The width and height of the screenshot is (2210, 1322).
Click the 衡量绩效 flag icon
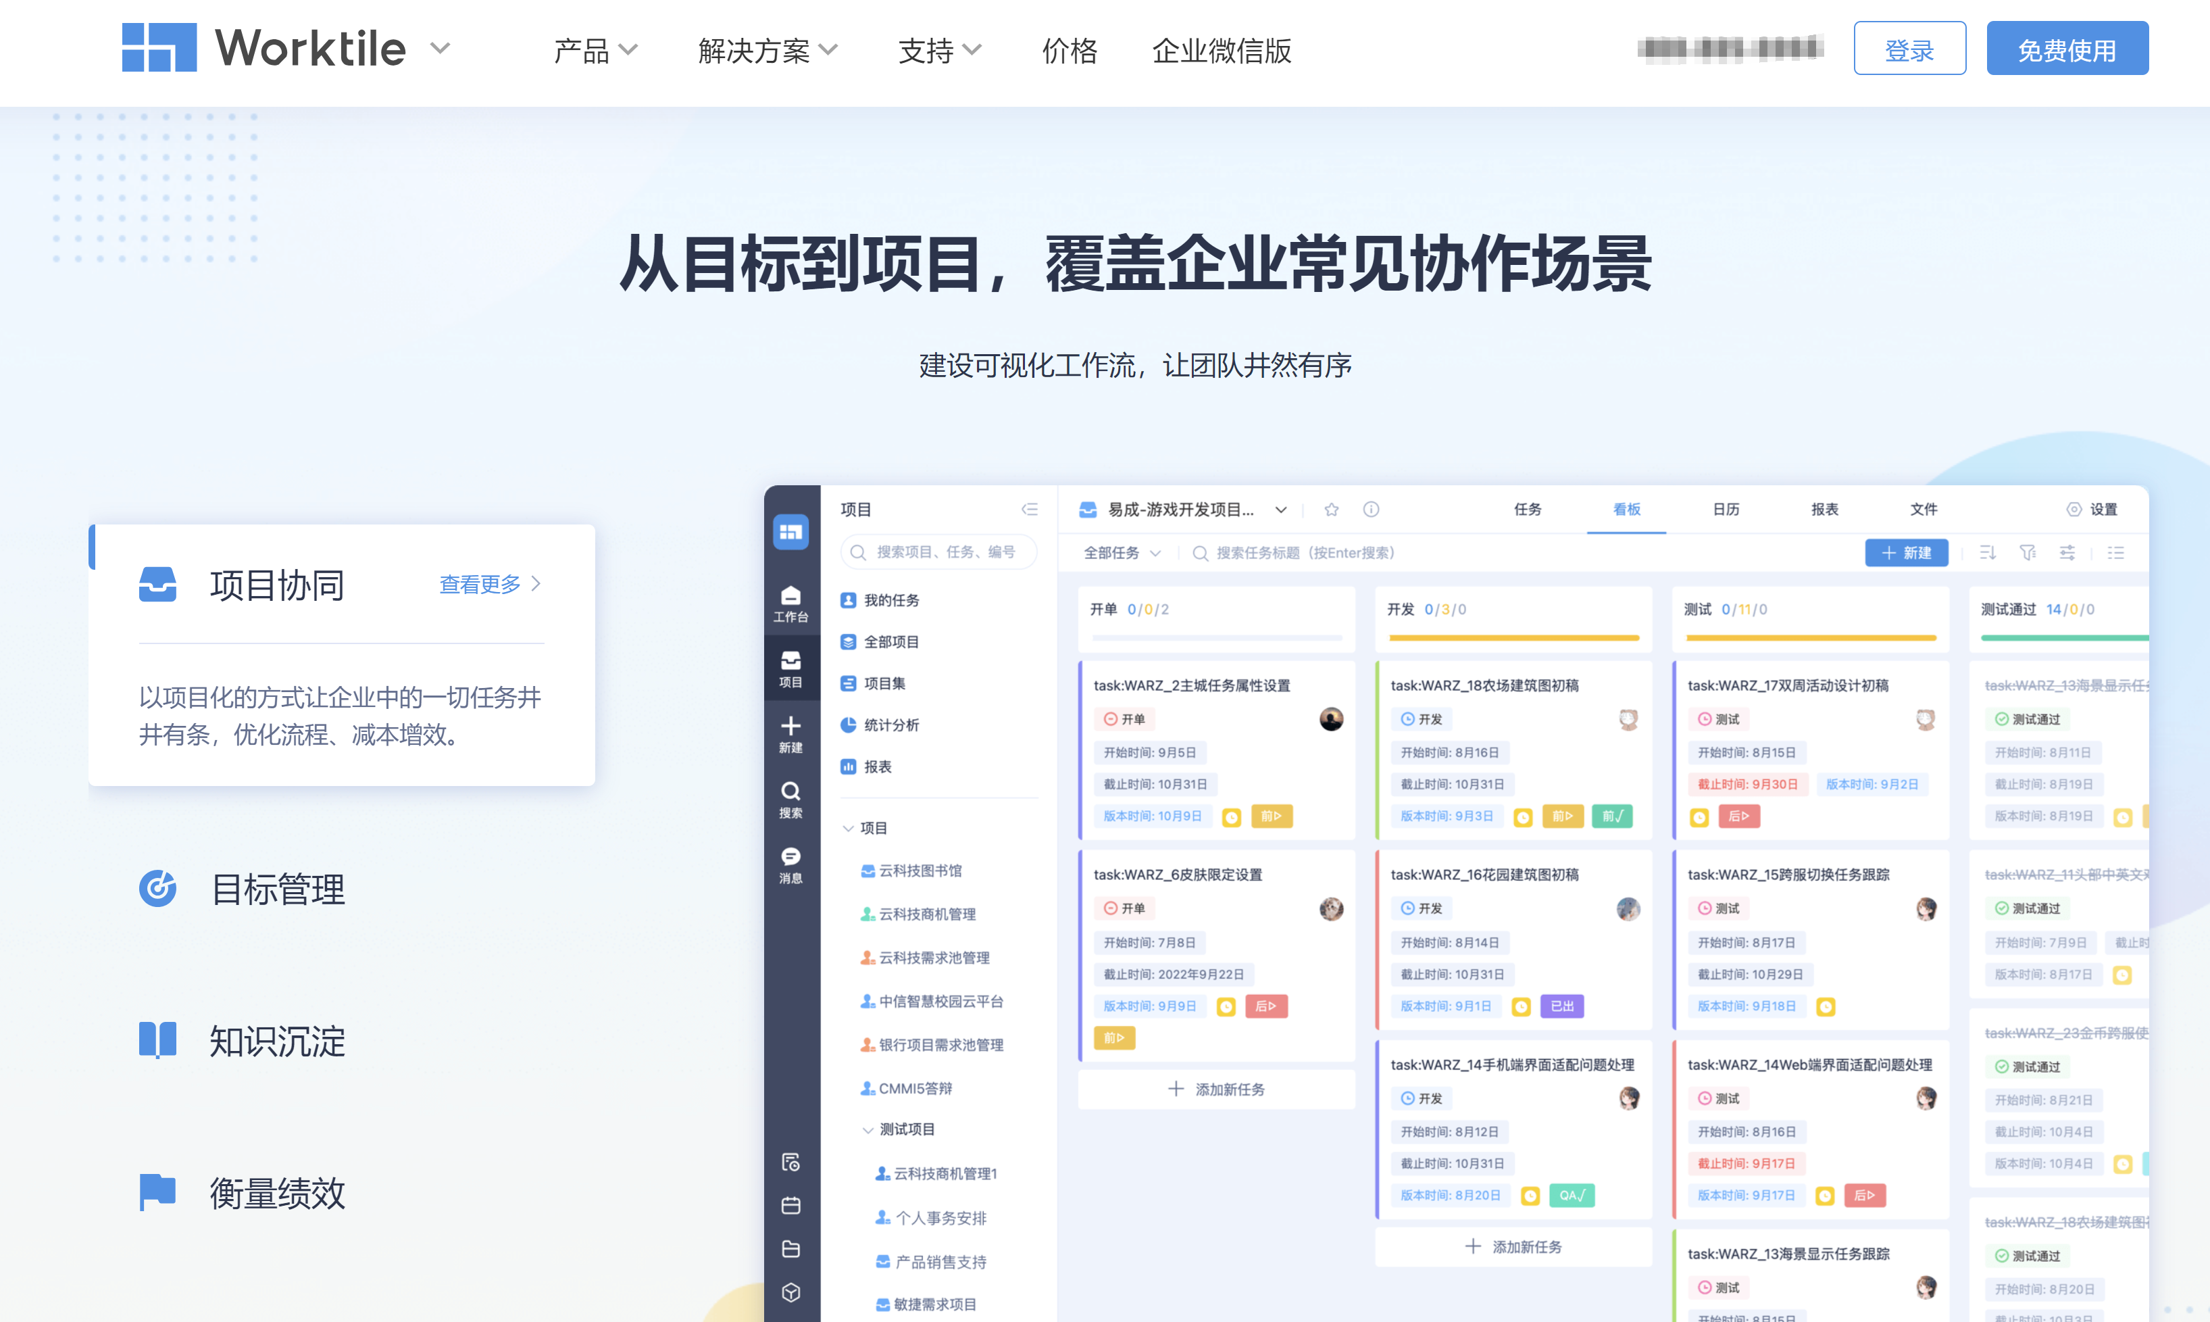pyautogui.click(x=157, y=1192)
